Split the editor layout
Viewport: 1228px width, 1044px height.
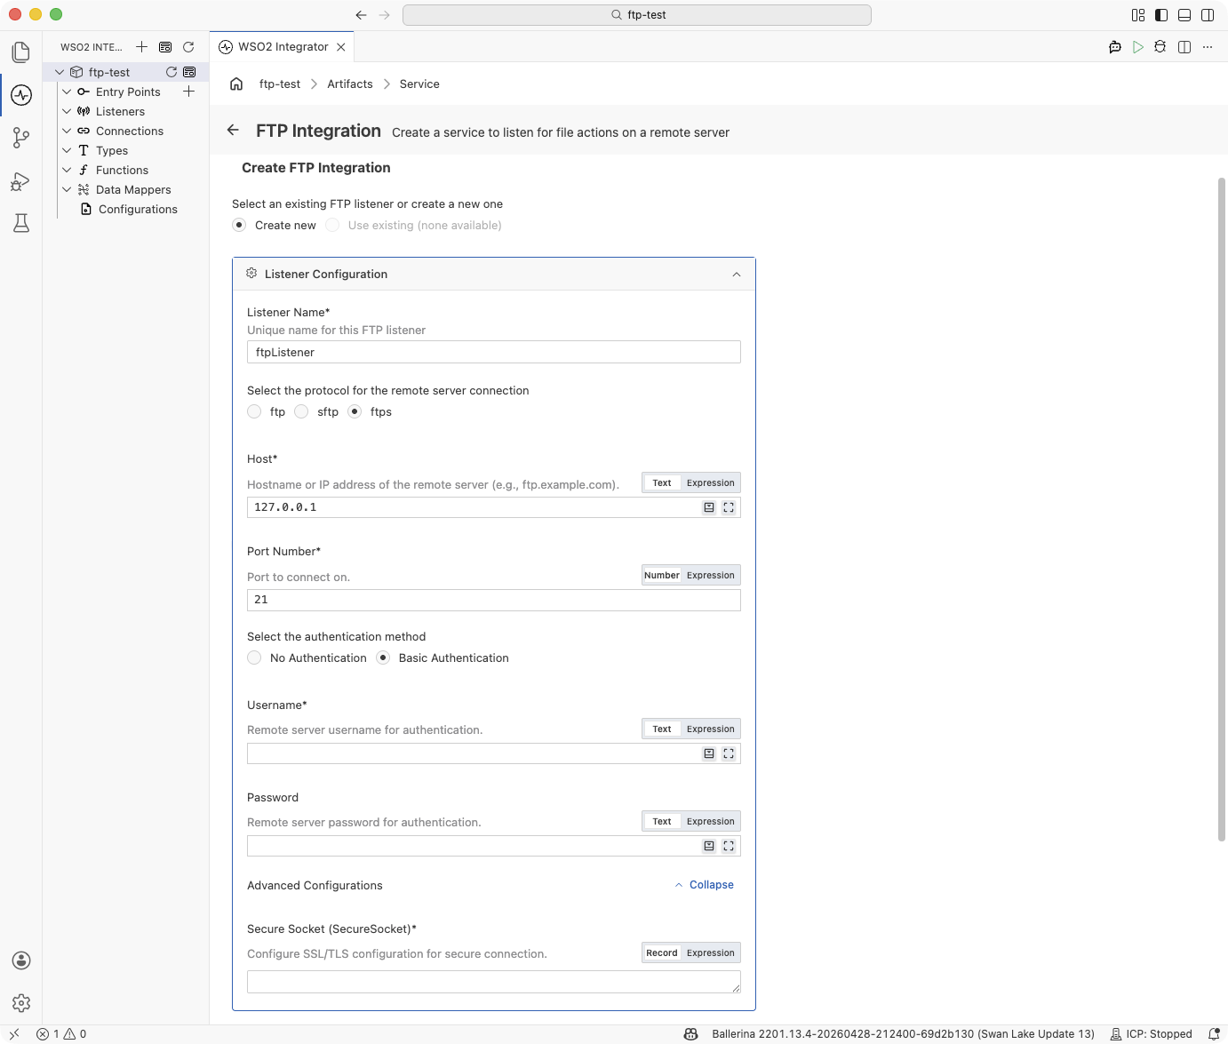(1184, 47)
